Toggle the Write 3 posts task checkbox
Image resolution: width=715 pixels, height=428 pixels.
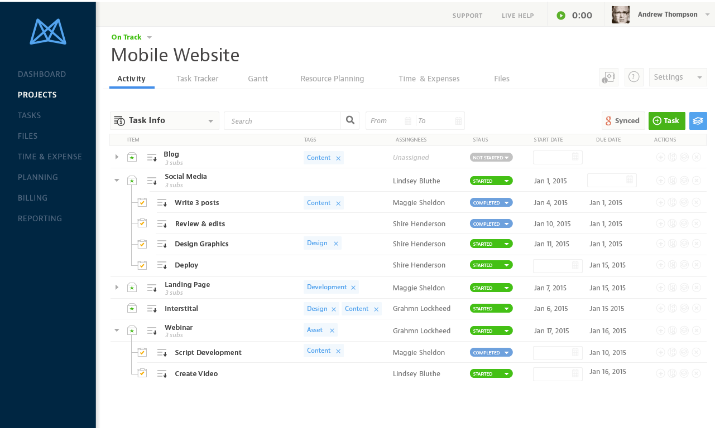click(142, 202)
